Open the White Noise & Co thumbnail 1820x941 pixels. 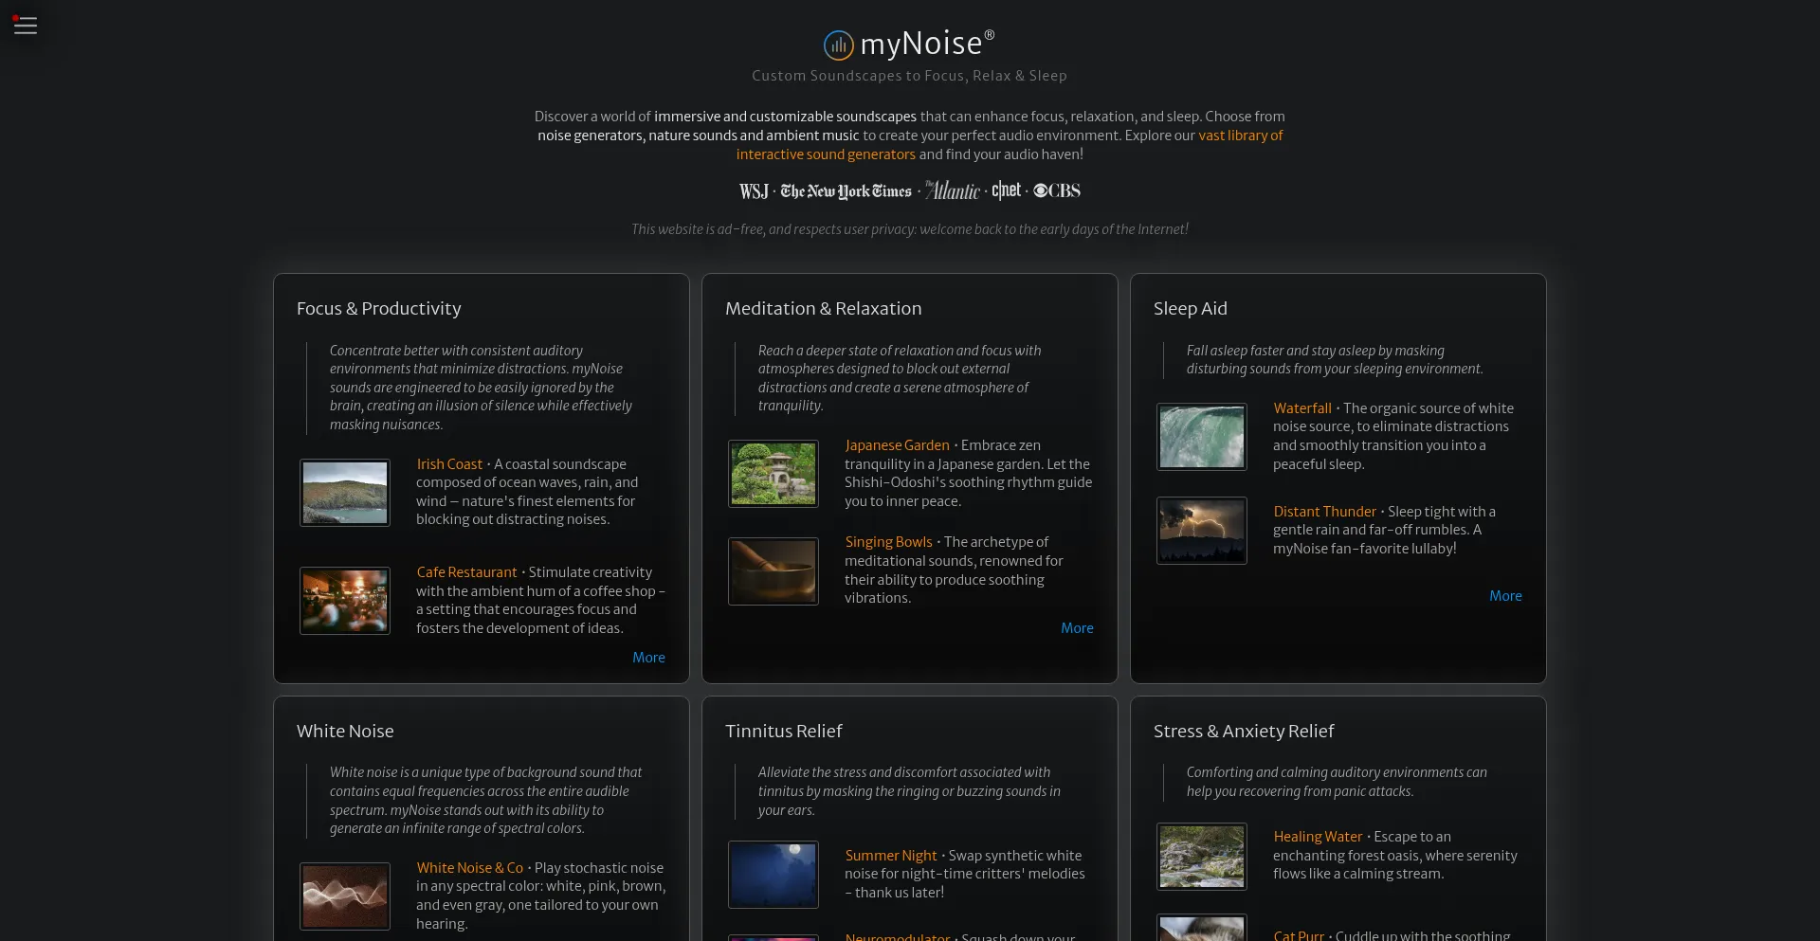345,896
